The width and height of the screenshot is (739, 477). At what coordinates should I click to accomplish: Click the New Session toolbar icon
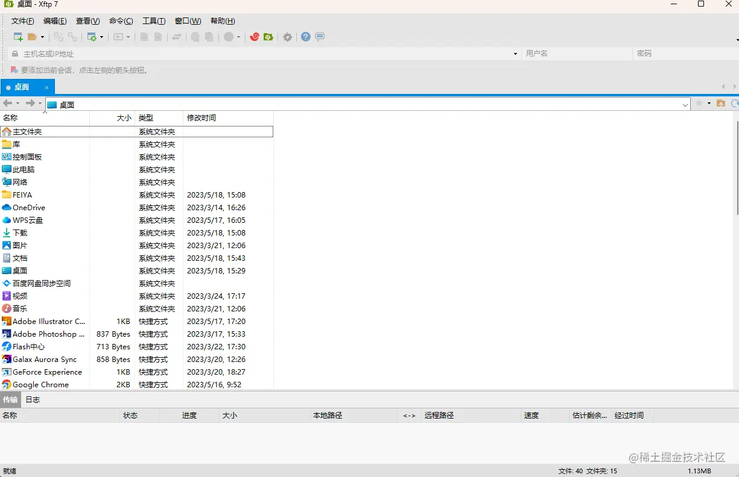tap(18, 37)
